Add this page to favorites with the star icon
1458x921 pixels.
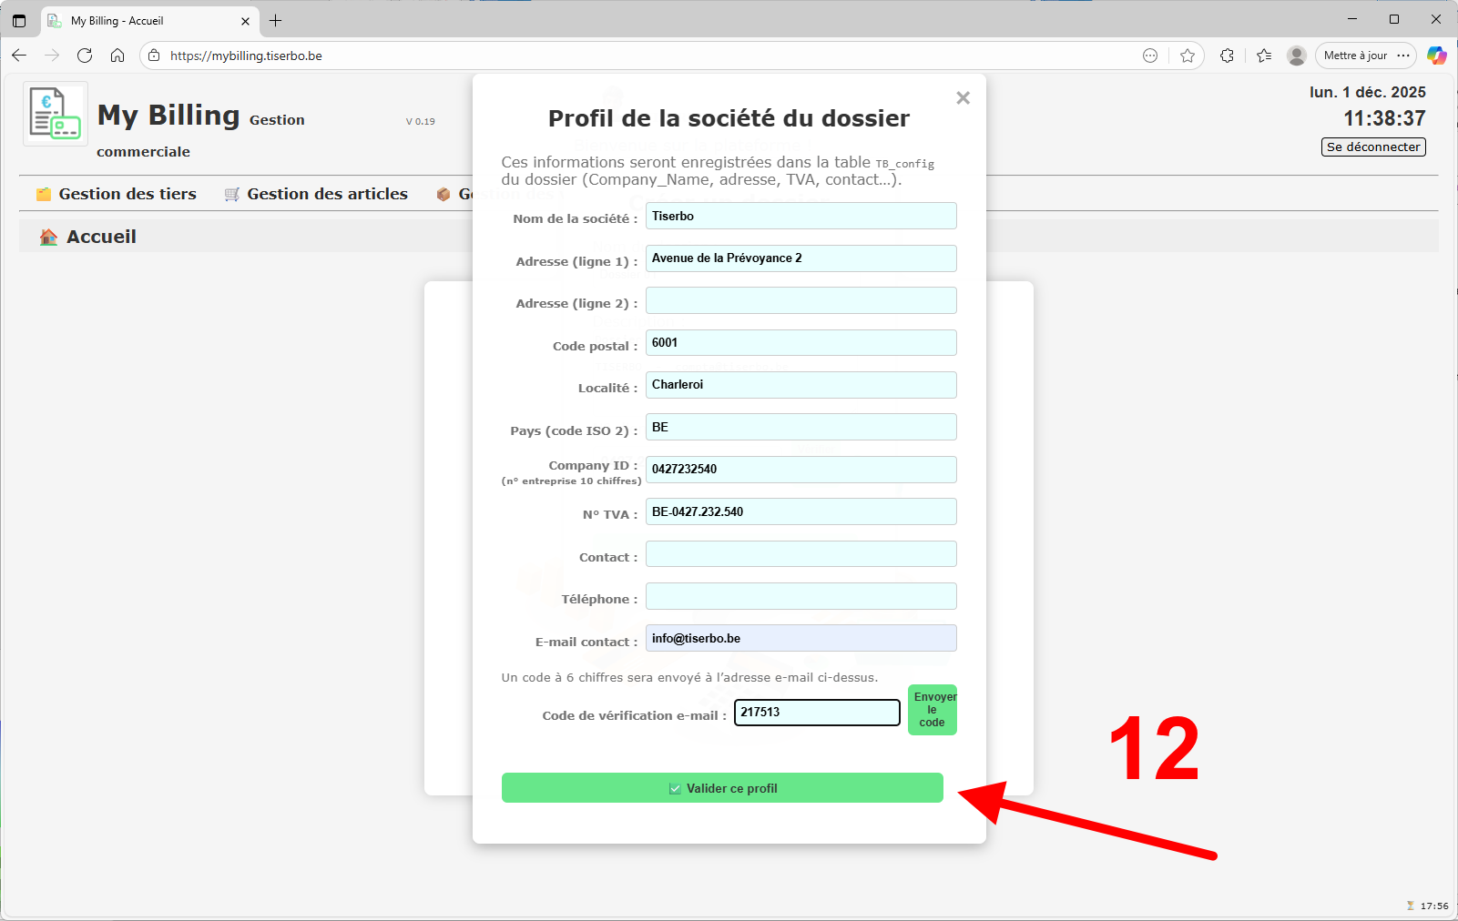coord(1188,56)
